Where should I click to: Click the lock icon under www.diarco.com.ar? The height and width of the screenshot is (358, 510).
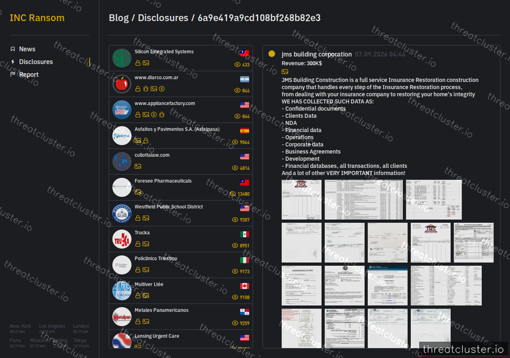pos(137,89)
